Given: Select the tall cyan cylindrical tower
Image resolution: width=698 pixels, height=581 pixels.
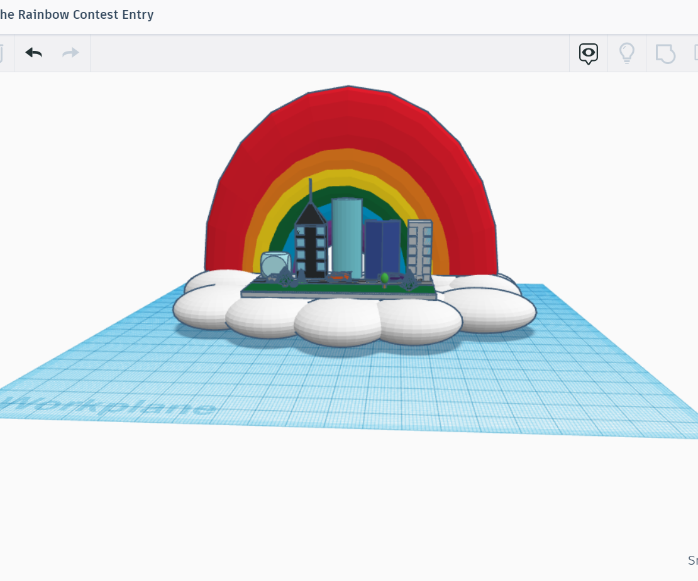Looking at the screenshot, I should coord(347,236).
